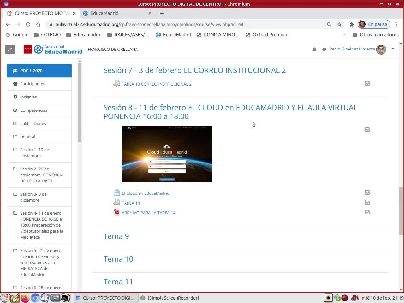Open the messages speech bubble icon
The width and height of the screenshot is (404, 303).
tap(324, 49)
